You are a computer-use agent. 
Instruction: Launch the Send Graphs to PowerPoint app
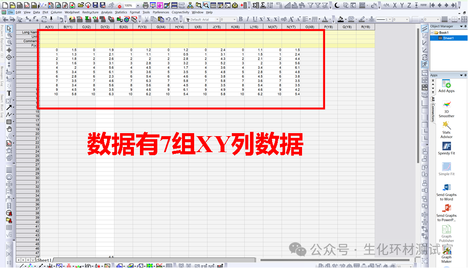[x=446, y=213]
